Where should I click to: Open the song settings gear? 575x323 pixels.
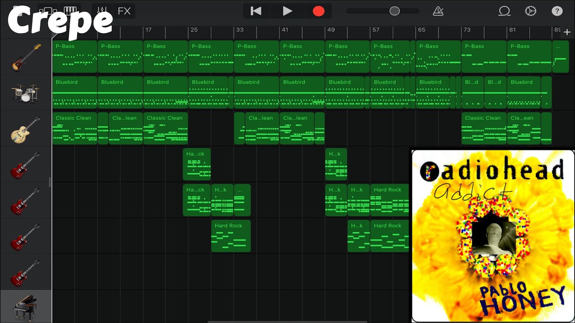531,11
